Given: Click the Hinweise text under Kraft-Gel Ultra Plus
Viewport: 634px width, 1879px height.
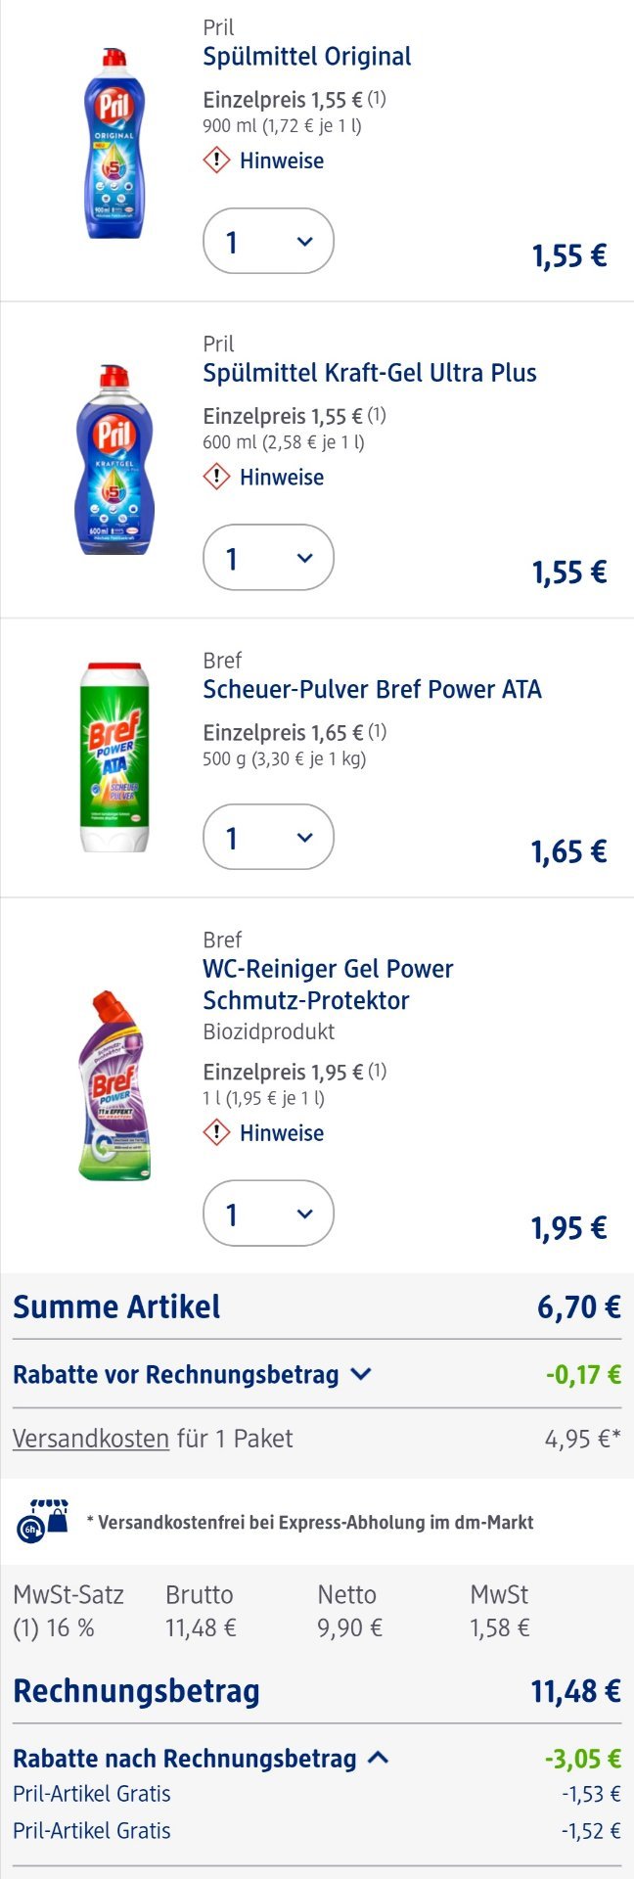Looking at the screenshot, I should (x=282, y=477).
